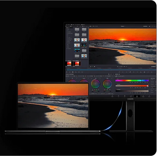This screenshot has height=156, width=157.
Task: Click the mini timeline blue bar
Action: click(x=111, y=70)
